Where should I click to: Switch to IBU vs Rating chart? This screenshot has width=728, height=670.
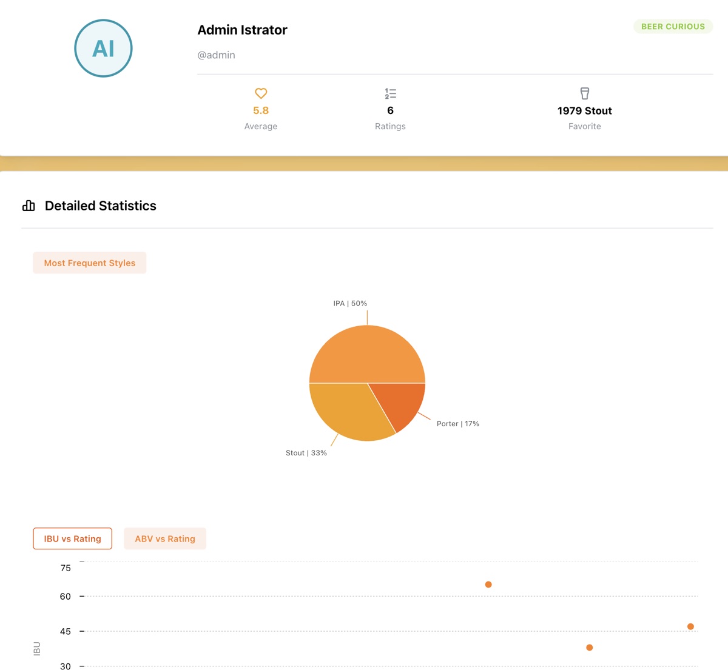[73, 538]
